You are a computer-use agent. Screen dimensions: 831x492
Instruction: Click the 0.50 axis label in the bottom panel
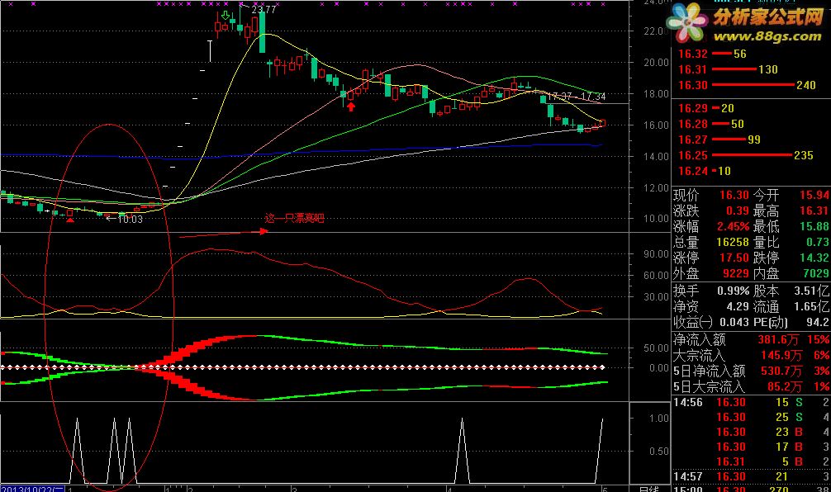click(659, 452)
